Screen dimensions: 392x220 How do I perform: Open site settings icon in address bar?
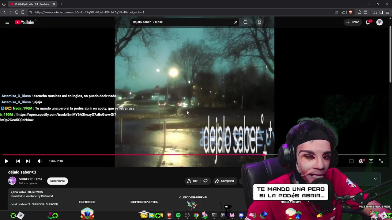[x=31, y=12]
